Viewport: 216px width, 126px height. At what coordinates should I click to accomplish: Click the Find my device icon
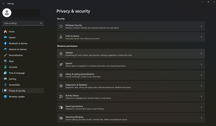tap(61, 37)
